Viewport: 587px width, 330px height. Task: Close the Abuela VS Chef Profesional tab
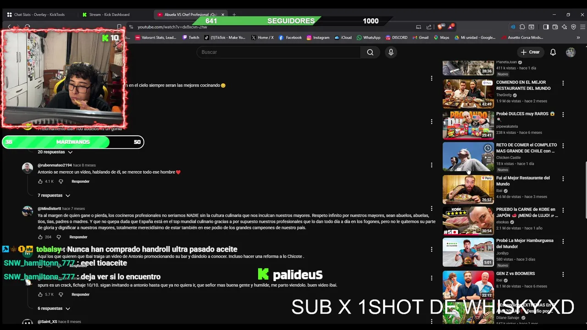[x=223, y=15]
